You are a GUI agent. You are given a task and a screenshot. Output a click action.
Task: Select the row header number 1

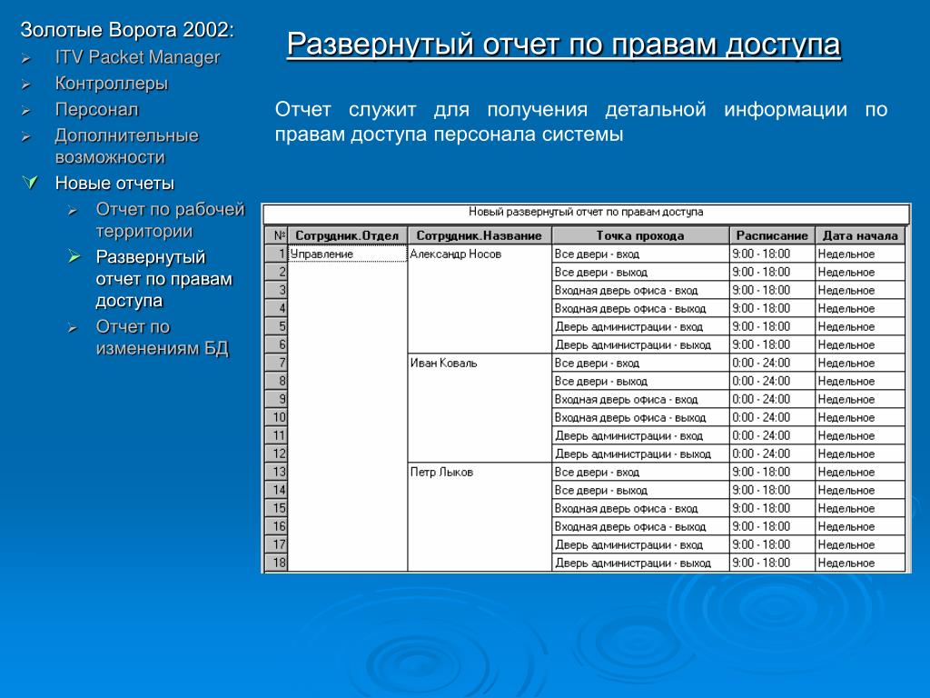[276, 254]
